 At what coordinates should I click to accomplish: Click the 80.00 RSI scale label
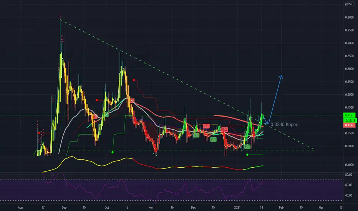pos(349,175)
